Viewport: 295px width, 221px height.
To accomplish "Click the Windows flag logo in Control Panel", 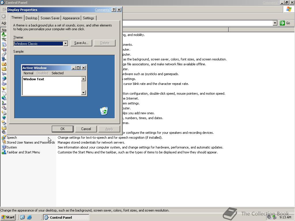I will (x=289, y=9).
